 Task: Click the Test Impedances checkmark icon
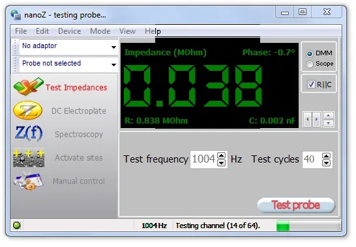(x=29, y=86)
